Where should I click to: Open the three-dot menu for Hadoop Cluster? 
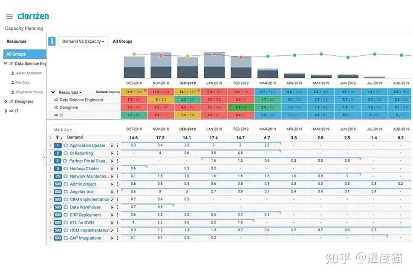[x=117, y=169]
